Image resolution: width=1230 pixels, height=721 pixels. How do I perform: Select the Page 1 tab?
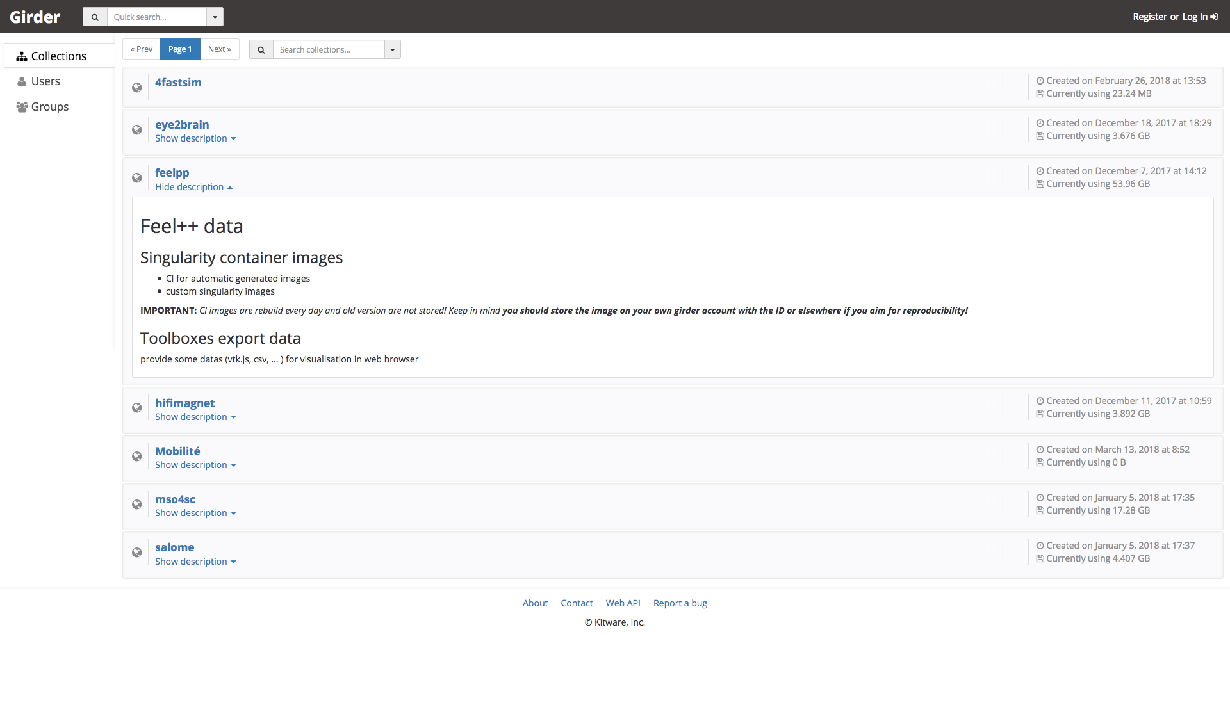click(180, 49)
